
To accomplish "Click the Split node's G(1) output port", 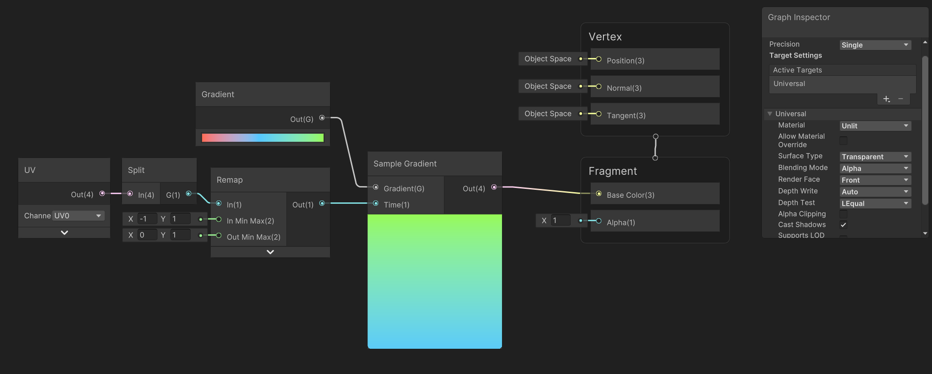I will click(188, 194).
